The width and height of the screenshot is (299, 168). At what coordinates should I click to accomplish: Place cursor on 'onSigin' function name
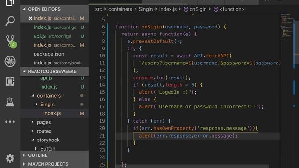point(151,27)
